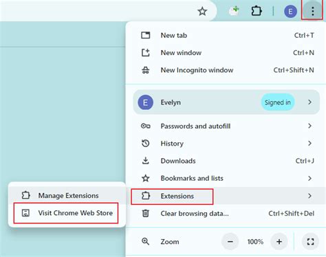Click the 100% zoom value

(255, 242)
